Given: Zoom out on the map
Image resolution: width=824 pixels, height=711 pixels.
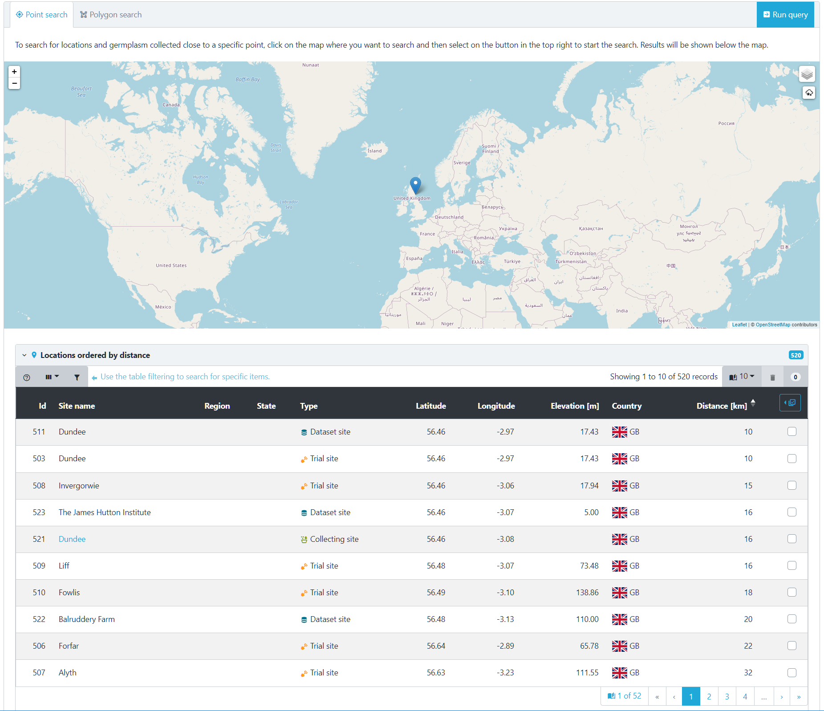Looking at the screenshot, I should click(x=14, y=83).
